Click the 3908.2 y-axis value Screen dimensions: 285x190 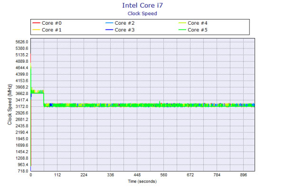[22, 87]
